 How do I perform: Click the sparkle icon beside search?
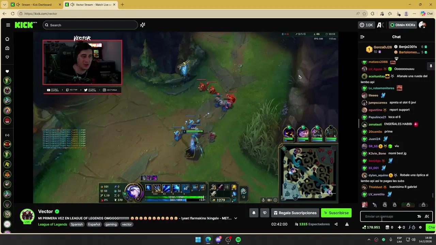pyautogui.click(x=143, y=25)
